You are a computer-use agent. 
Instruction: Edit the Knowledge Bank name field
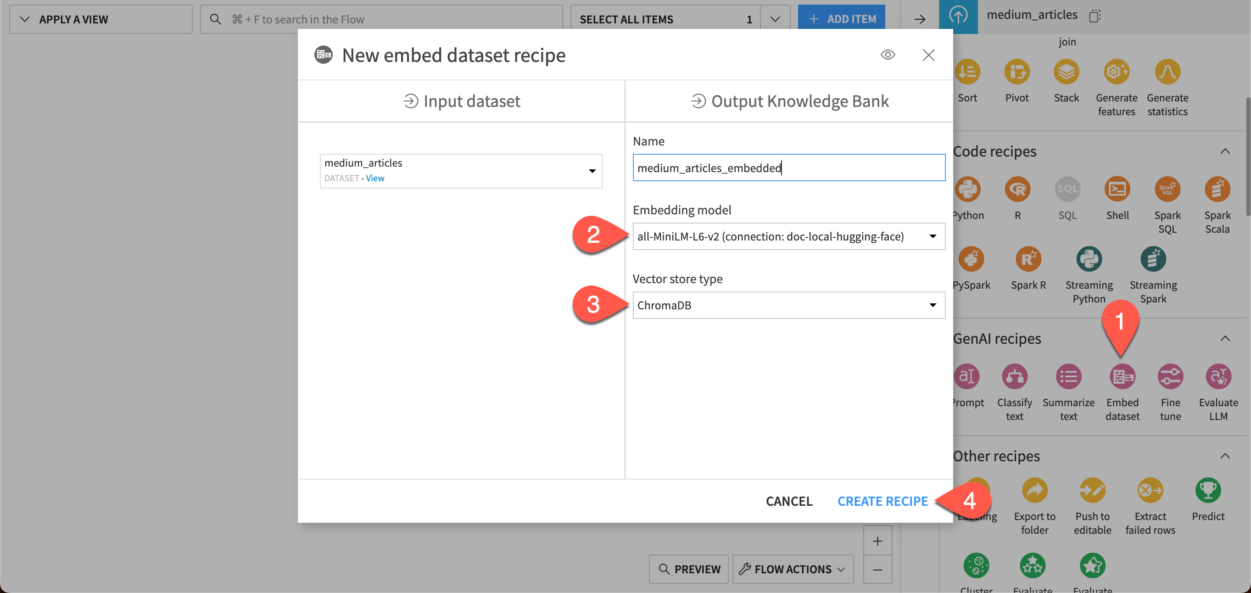pyautogui.click(x=788, y=168)
